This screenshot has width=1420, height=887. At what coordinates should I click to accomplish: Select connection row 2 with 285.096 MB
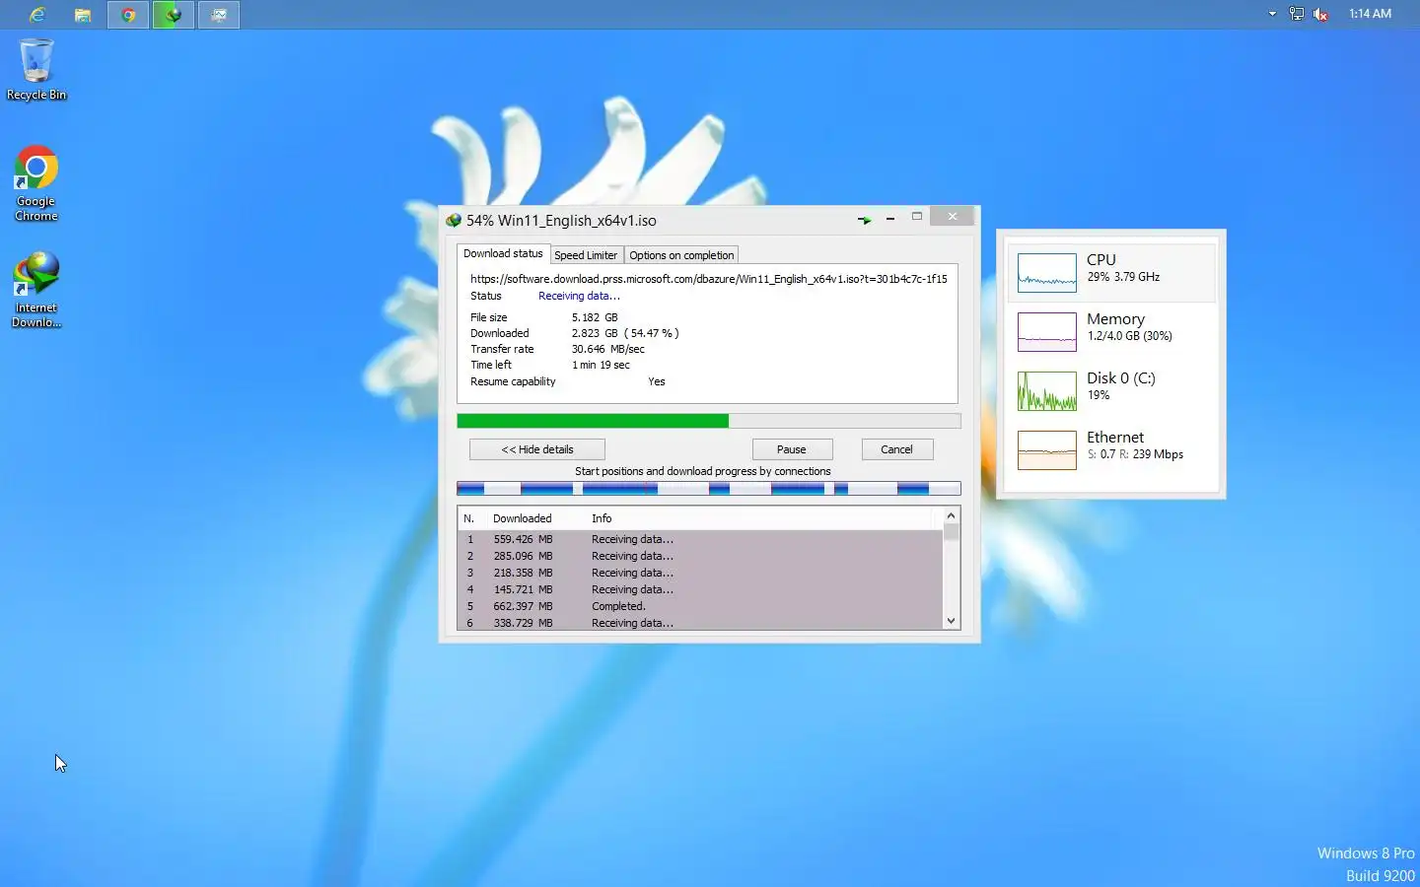point(700,556)
